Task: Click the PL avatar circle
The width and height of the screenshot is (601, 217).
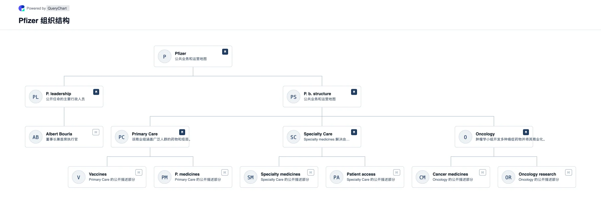Action: (x=36, y=97)
